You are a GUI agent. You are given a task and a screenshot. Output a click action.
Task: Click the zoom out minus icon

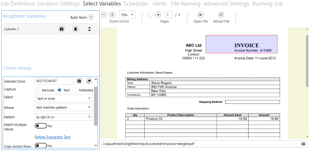click(104, 15)
